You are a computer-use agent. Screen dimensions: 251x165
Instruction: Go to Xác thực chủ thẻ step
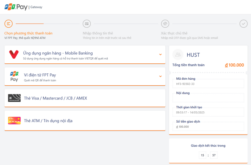(174, 33)
